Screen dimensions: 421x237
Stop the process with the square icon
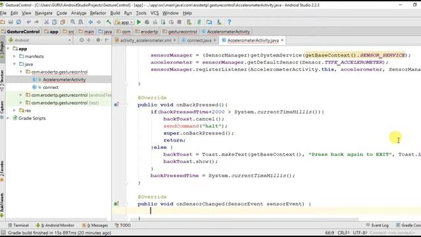tap(180, 22)
